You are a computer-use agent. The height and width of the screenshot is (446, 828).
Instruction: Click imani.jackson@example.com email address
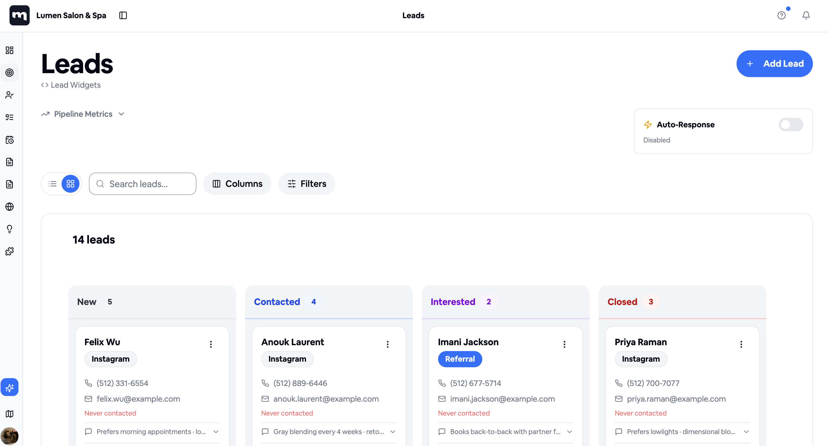click(x=503, y=399)
